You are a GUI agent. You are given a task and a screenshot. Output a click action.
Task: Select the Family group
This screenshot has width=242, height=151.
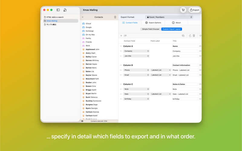(88, 38)
